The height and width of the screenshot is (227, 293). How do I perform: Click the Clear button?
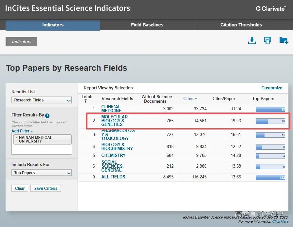(x=20, y=188)
